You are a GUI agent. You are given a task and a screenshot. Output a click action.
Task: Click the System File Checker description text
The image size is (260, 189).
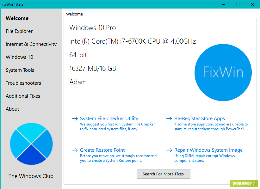(117, 126)
